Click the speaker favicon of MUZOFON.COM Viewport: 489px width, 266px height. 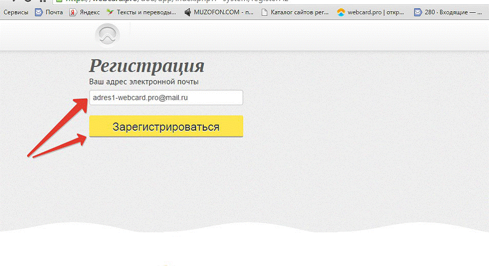click(x=187, y=12)
